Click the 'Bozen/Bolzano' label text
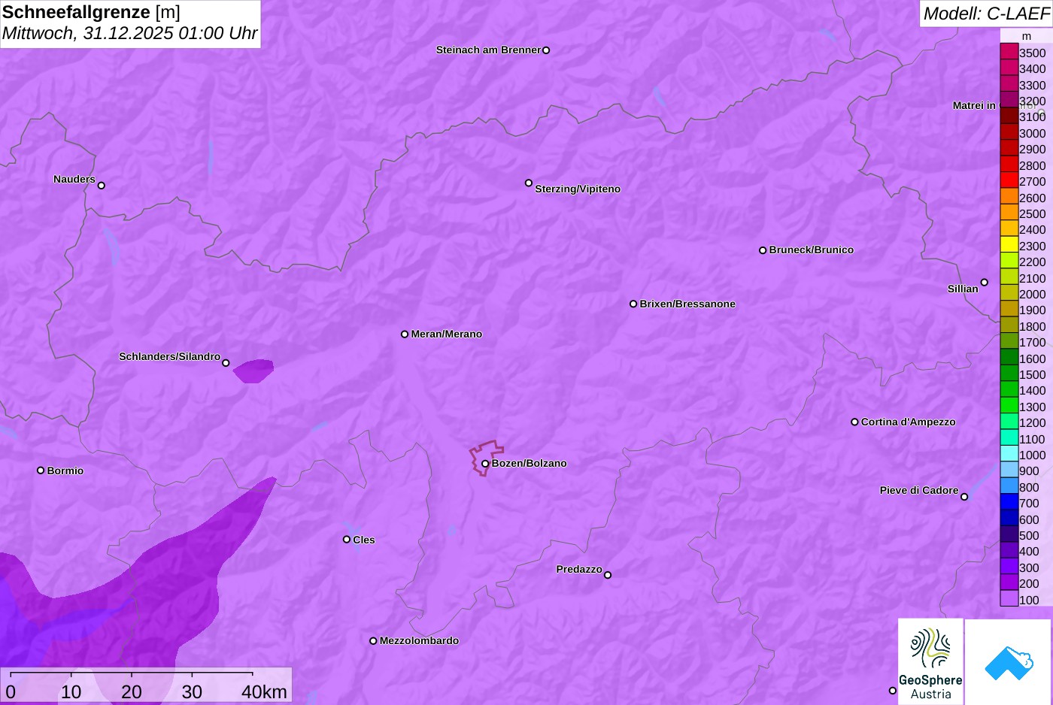Image resolution: width=1053 pixels, height=705 pixels. point(530,464)
